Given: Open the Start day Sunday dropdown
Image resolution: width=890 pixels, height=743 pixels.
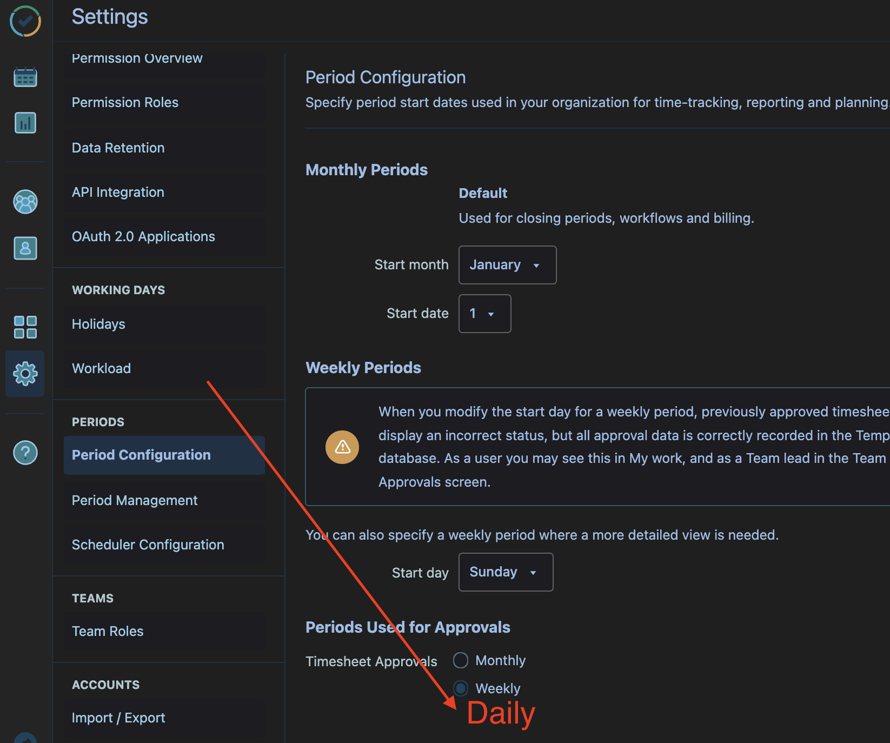Looking at the screenshot, I should pyautogui.click(x=505, y=572).
